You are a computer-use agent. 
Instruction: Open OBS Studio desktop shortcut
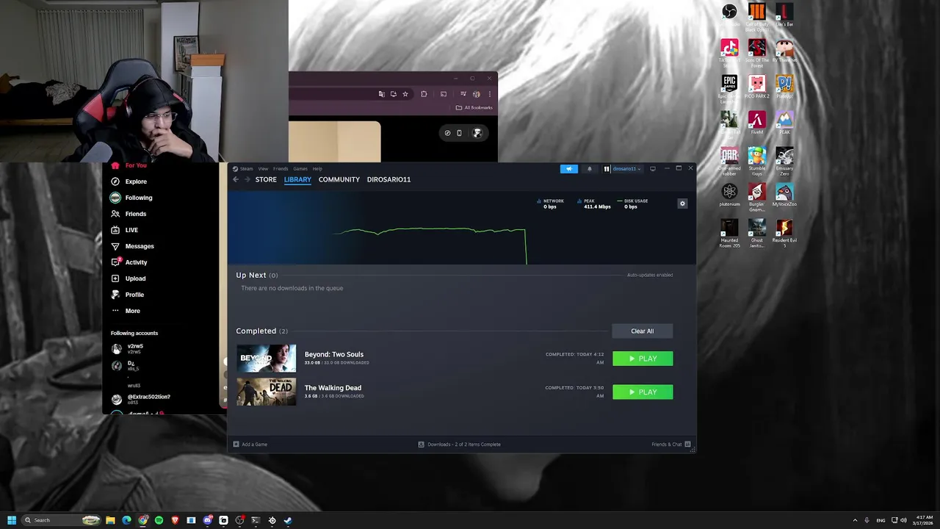pyautogui.click(x=729, y=15)
